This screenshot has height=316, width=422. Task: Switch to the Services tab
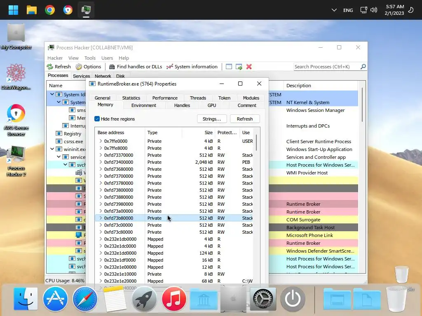tap(81, 76)
